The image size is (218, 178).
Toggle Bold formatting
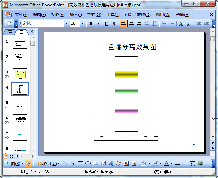[91, 24]
